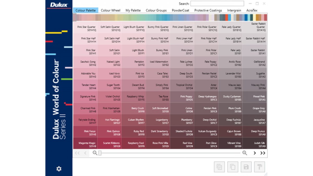Choose the Soft Bromeliad swatch
The height and width of the screenshot is (176, 313).
(158, 108)
